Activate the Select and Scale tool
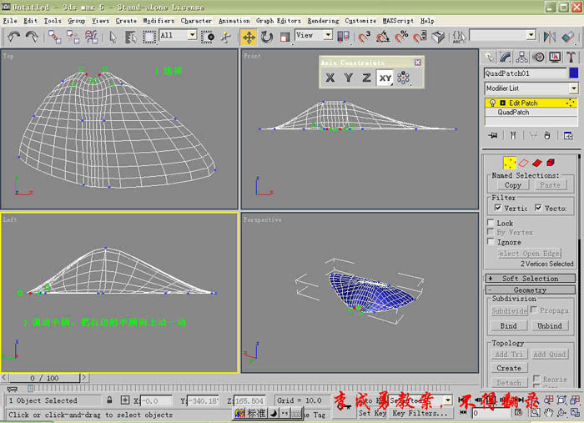Screen dimensions: 584x423 point(284,37)
